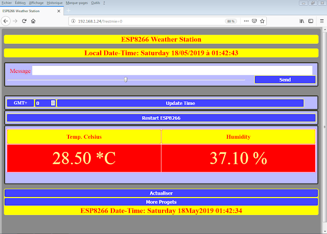This screenshot has height=234, width=327.
Task: Click the Update Time button
Action: click(180, 103)
